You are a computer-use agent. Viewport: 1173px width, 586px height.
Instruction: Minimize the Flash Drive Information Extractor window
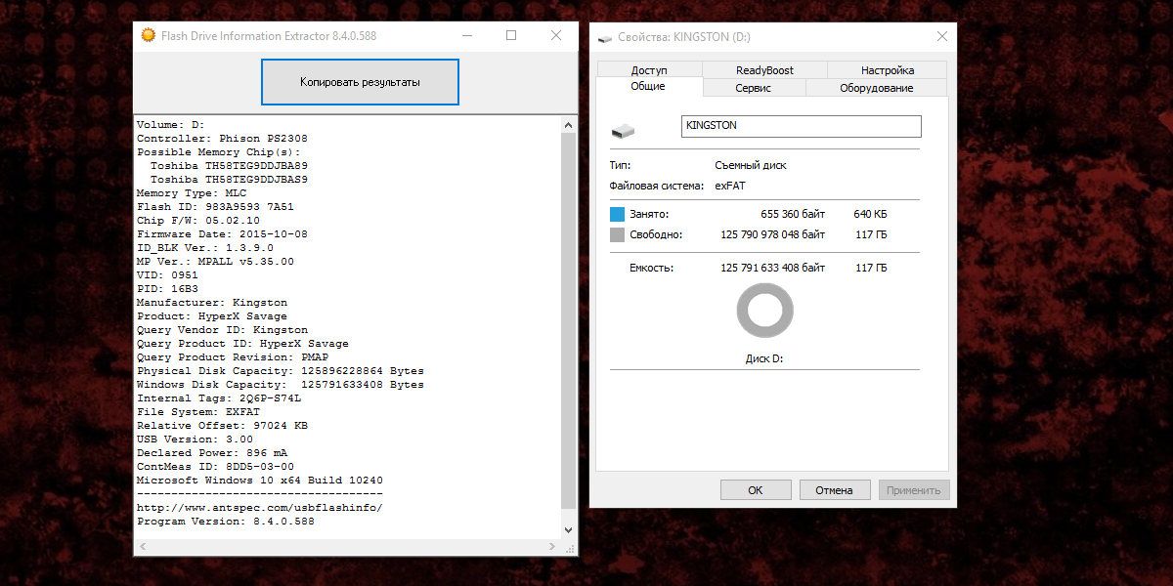tap(465, 35)
